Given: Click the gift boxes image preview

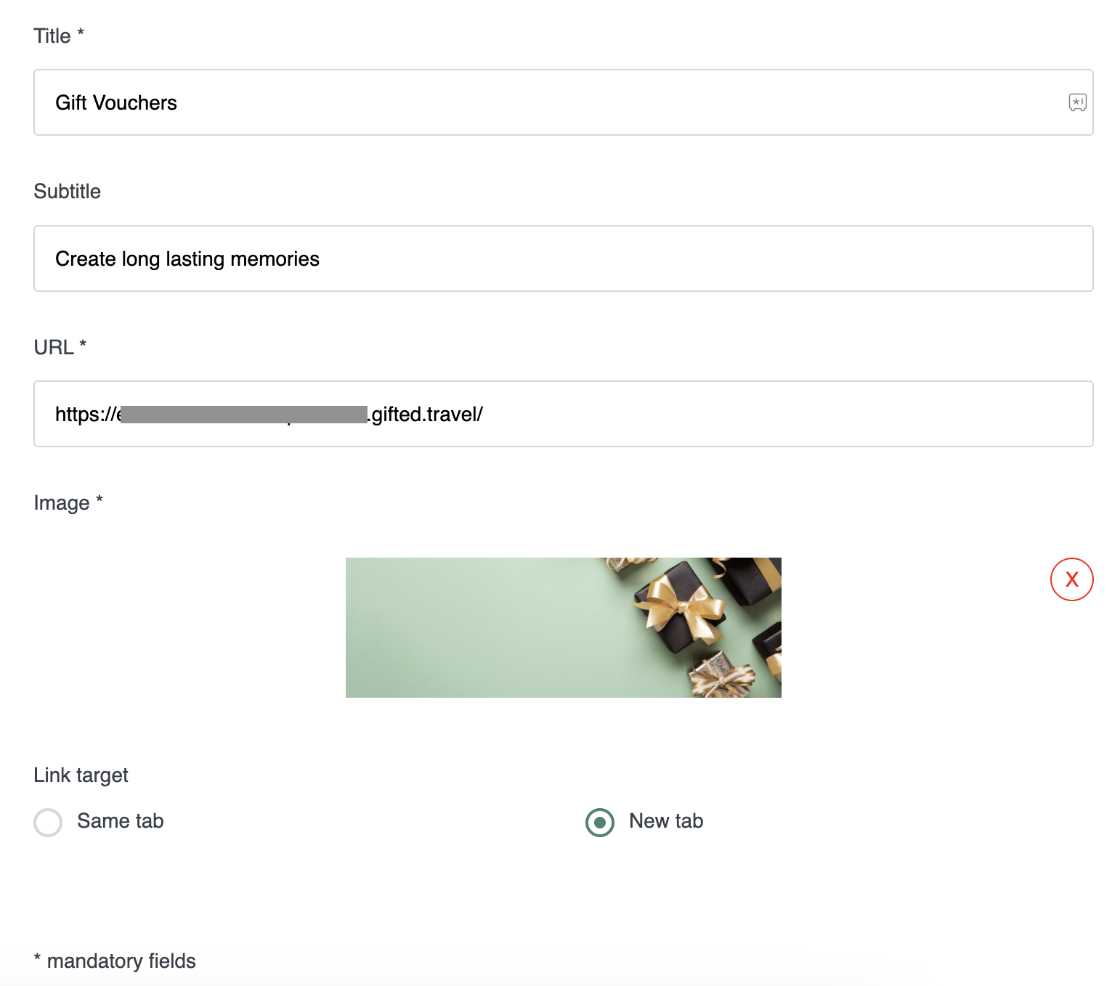Looking at the screenshot, I should pyautogui.click(x=563, y=627).
